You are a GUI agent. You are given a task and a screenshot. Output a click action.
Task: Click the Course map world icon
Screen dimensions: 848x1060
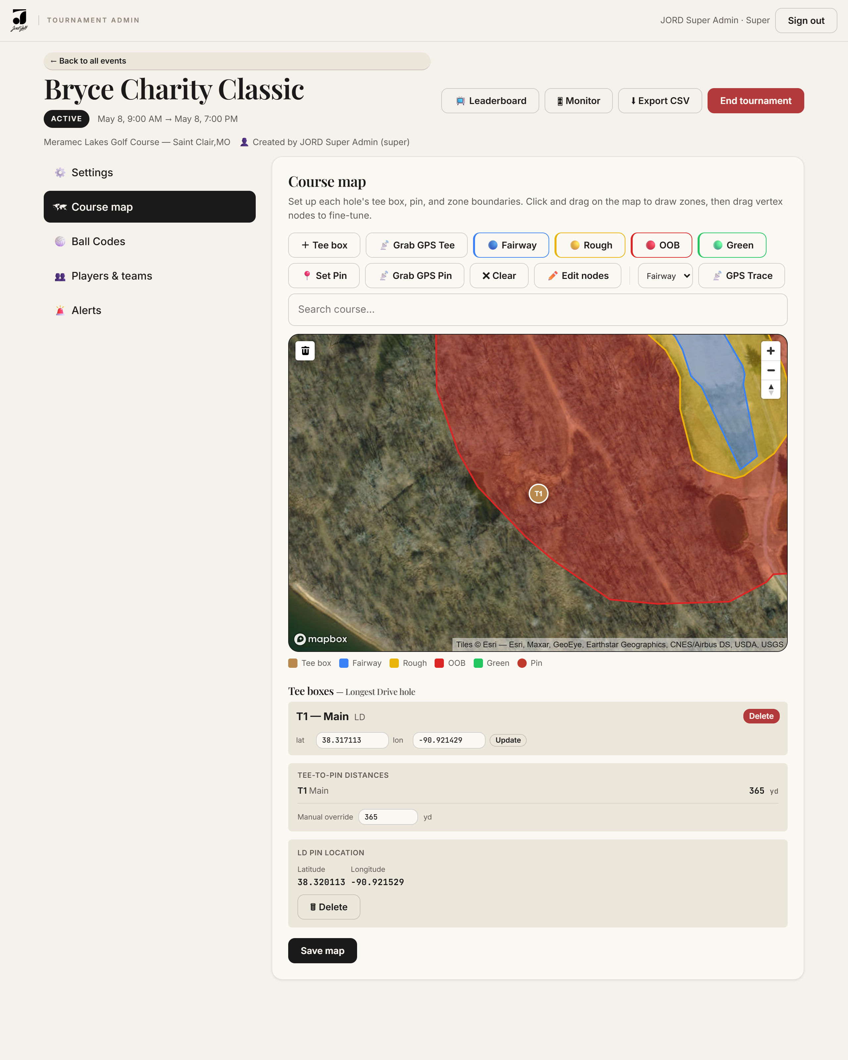tap(60, 207)
